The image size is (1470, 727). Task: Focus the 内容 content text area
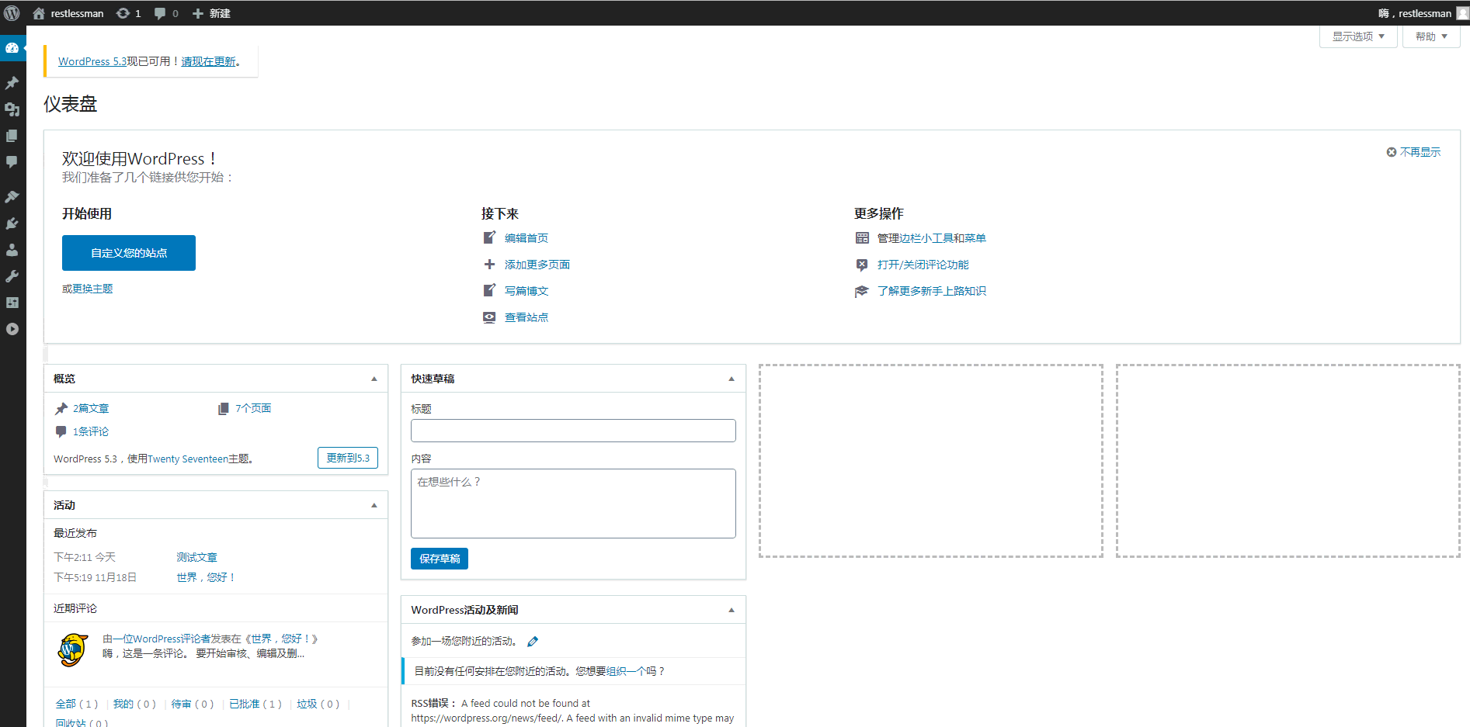pyautogui.click(x=573, y=504)
